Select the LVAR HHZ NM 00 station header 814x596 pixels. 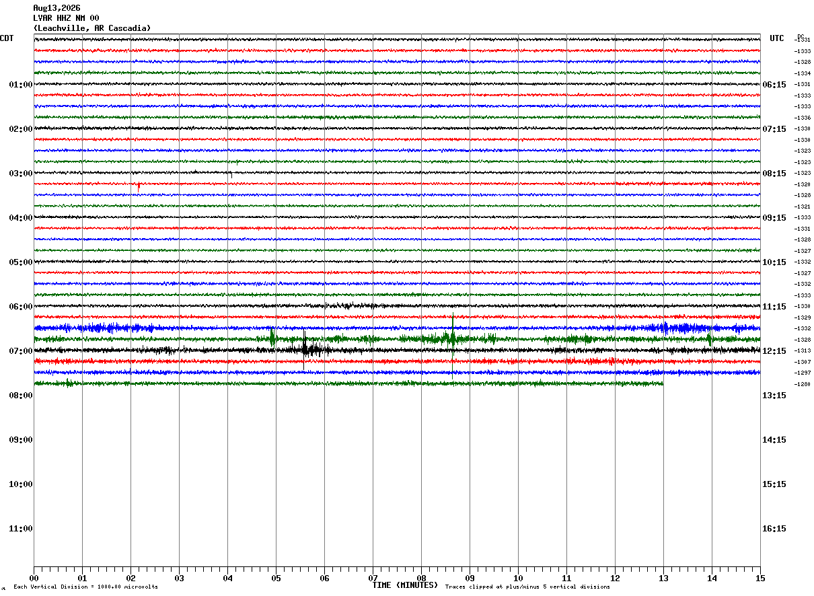click(66, 18)
